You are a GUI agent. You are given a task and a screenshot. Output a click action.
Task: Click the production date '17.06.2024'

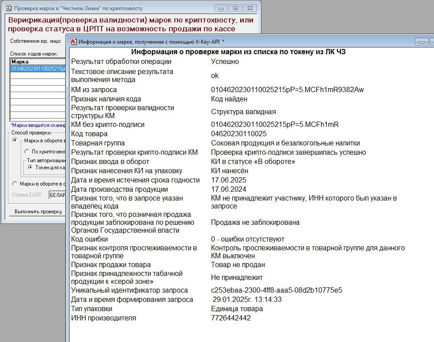[229, 189]
